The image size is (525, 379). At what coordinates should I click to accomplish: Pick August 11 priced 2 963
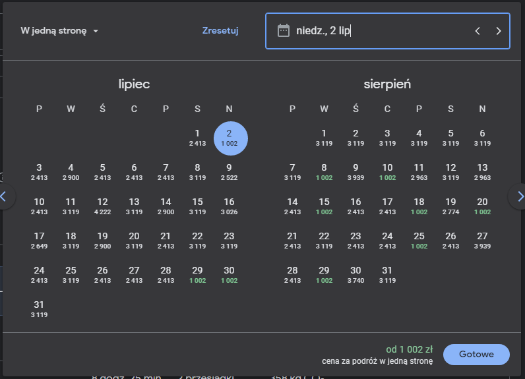(x=419, y=172)
